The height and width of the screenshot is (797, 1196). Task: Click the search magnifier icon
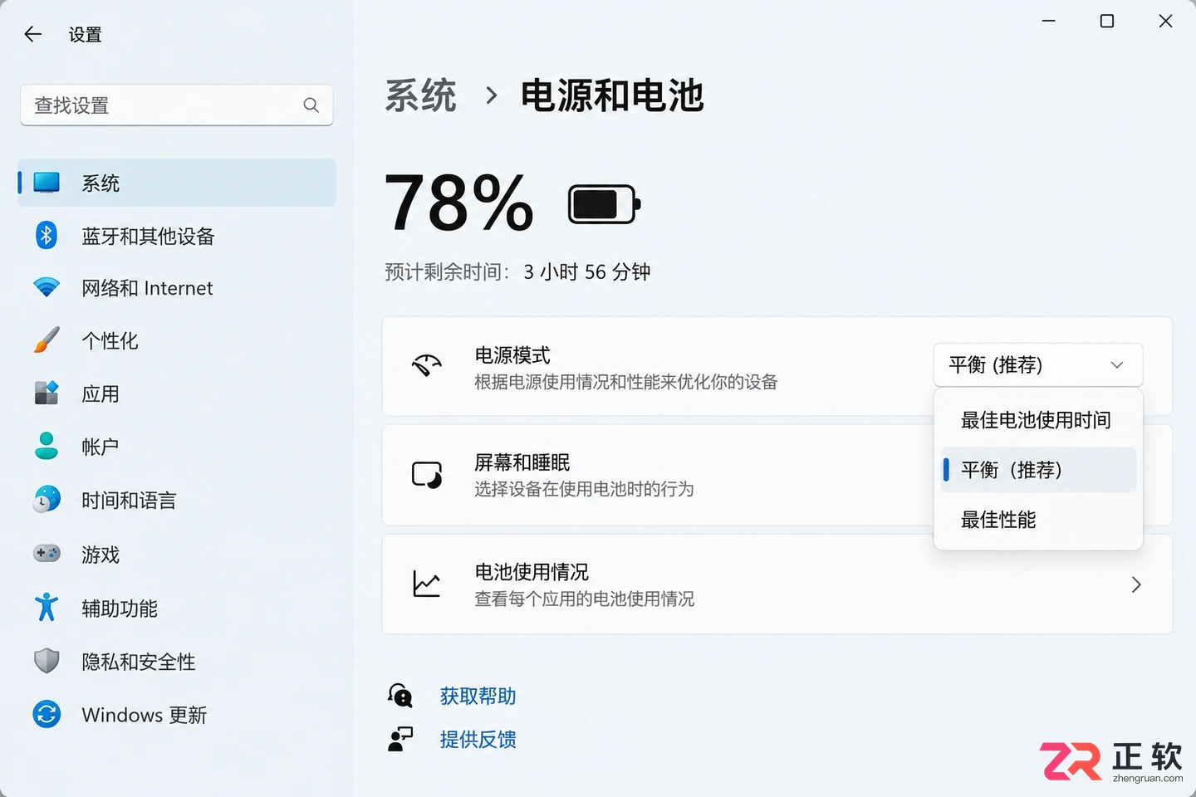tap(311, 105)
